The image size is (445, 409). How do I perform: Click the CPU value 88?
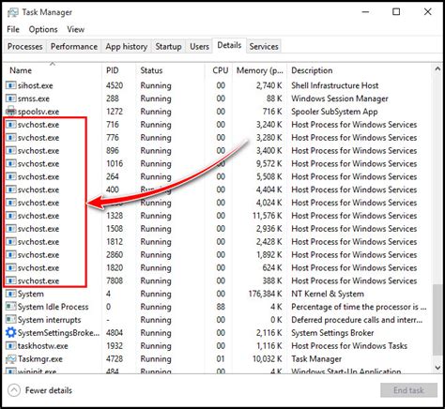(x=221, y=307)
